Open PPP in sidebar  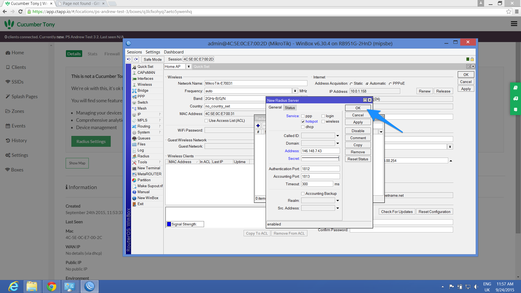tap(141, 96)
